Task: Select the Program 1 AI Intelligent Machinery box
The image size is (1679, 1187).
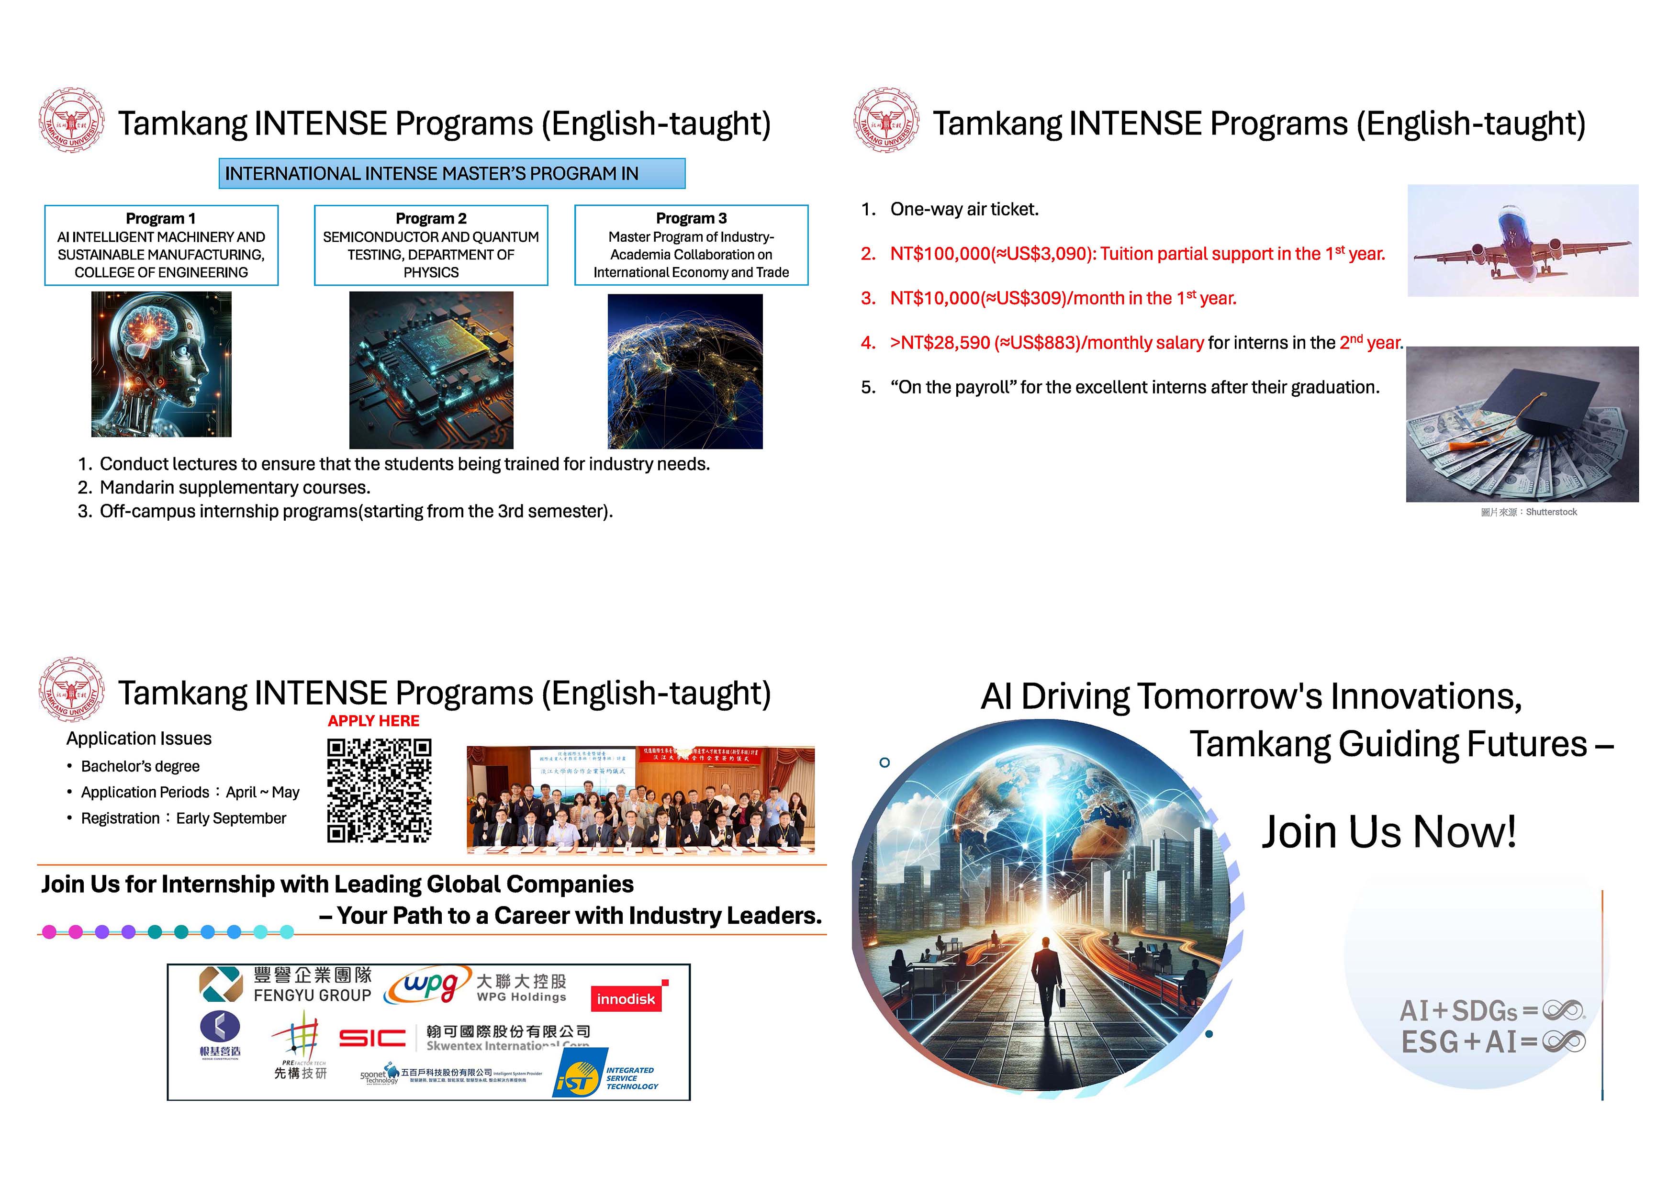Action: coord(162,245)
